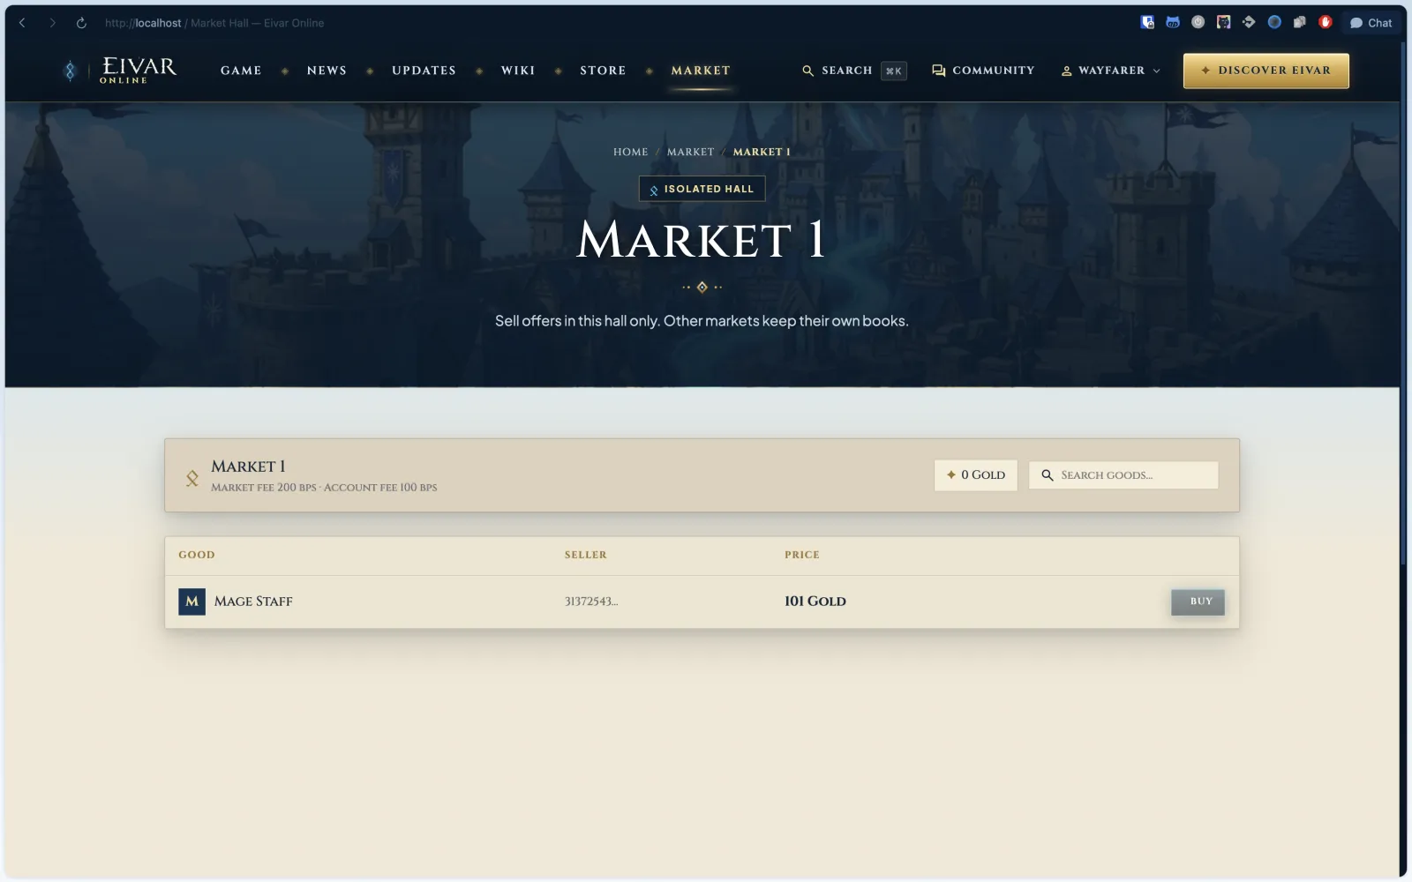This screenshot has height=882, width=1412.
Task: Click the Discover Eivar button
Action: point(1266,71)
